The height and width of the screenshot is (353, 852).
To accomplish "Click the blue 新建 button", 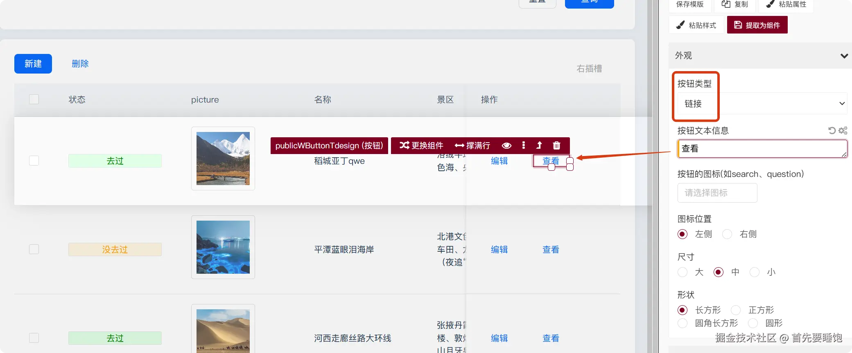I will coord(33,64).
